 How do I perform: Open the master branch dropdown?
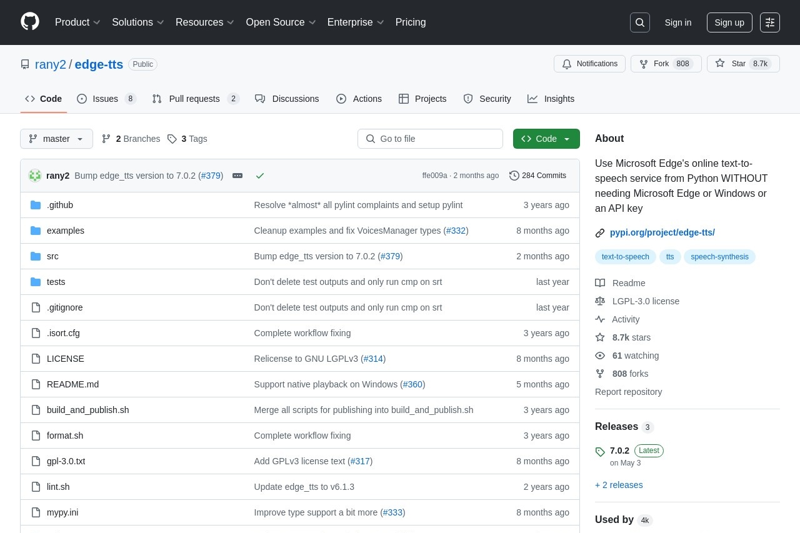coord(56,139)
